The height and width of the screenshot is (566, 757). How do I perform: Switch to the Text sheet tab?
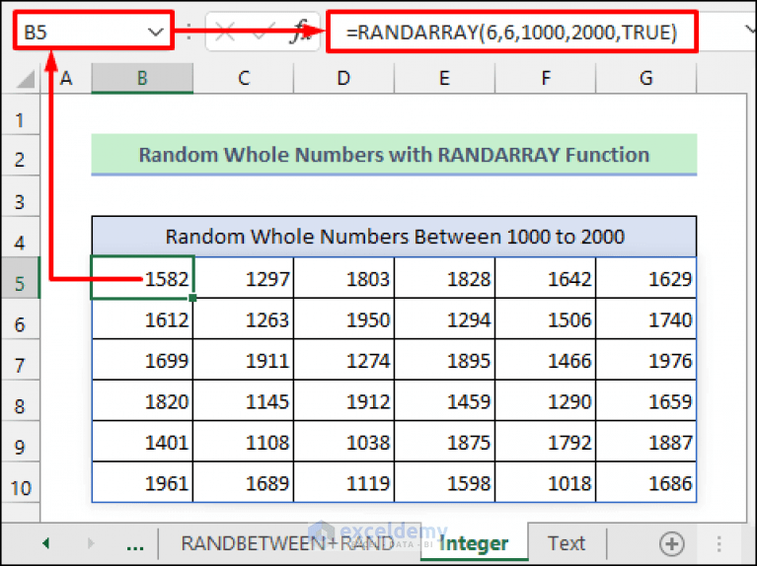567,543
